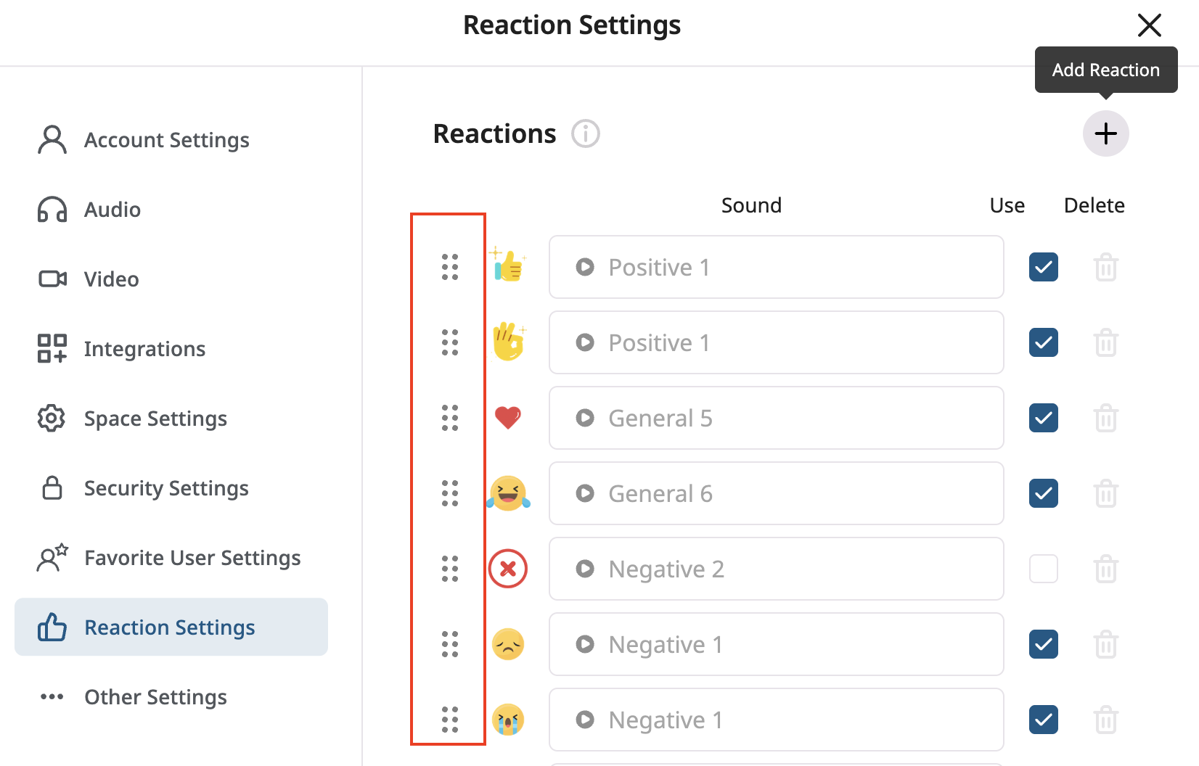
Task: Click the info icon next to Reactions heading
Action: (585, 133)
